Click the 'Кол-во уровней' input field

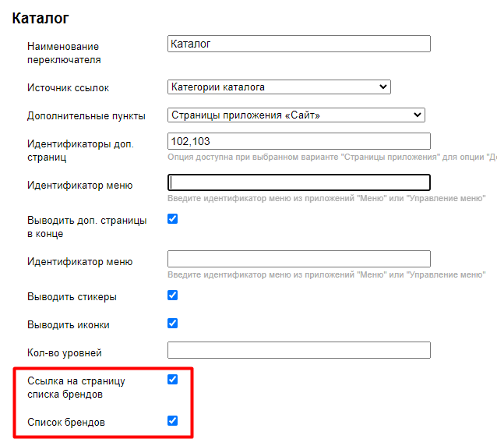tap(299, 350)
